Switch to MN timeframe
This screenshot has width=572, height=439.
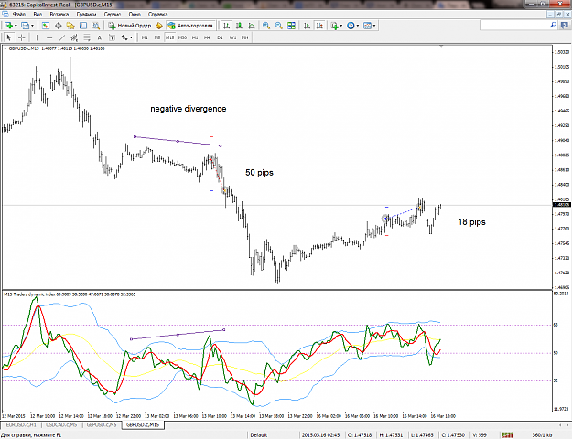click(244, 37)
